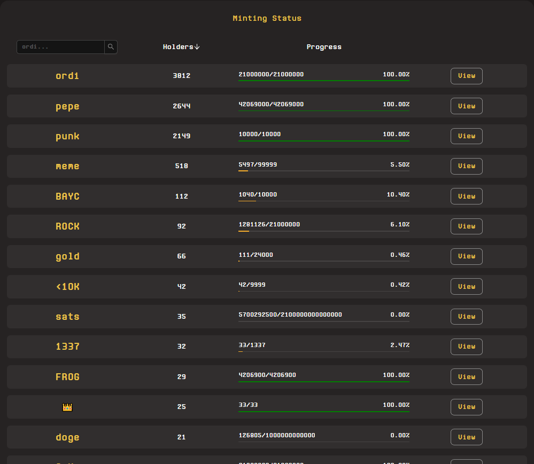Open View for pepe token
Image resolution: width=534 pixels, height=464 pixels.
(467, 106)
